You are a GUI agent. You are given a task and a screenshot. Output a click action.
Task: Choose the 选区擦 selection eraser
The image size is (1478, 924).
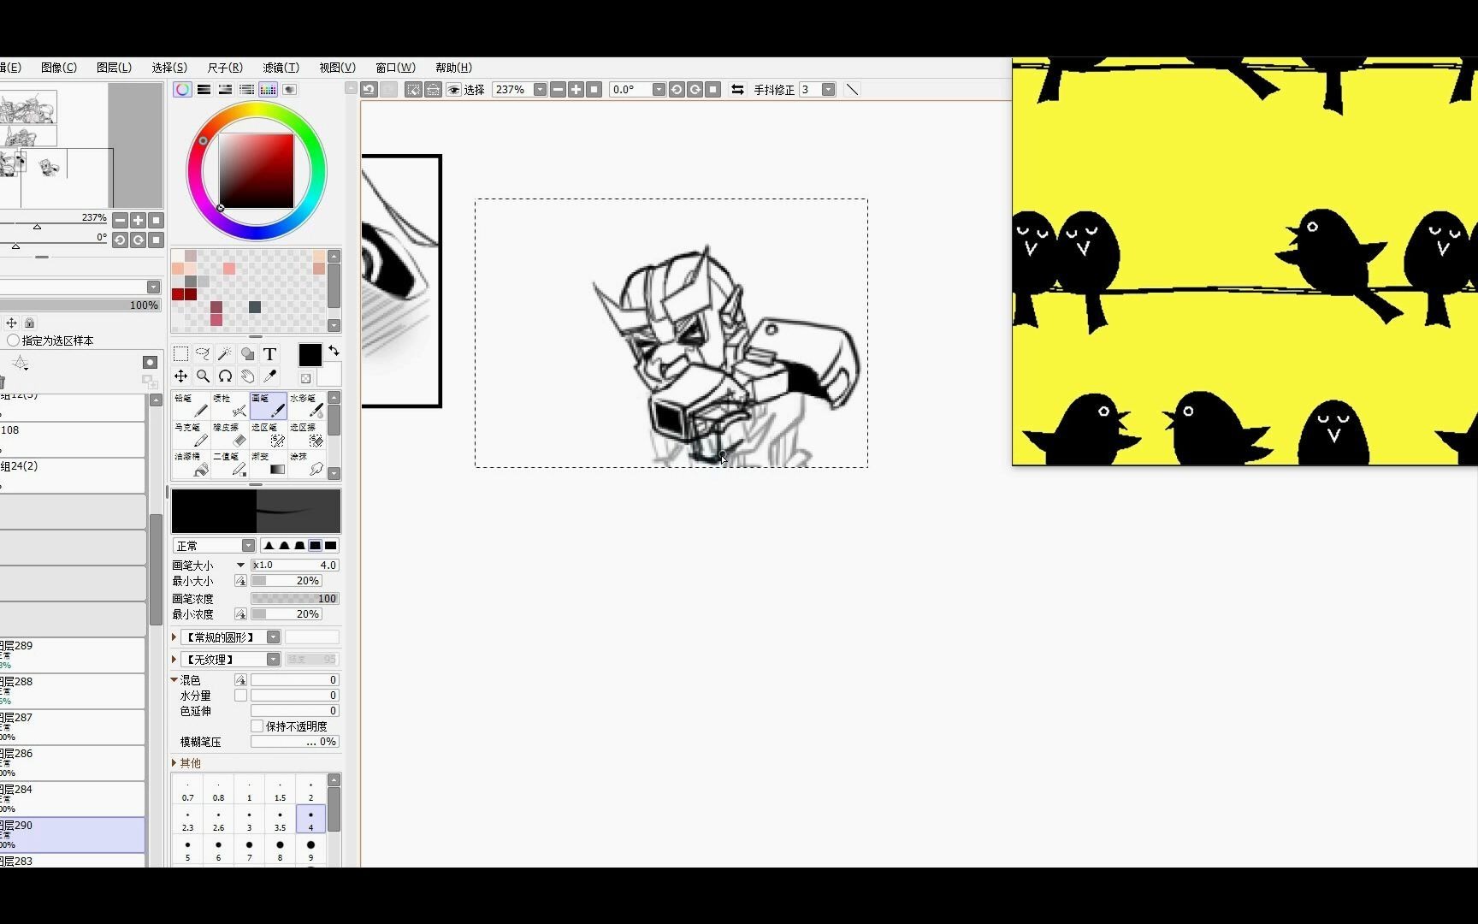point(306,435)
